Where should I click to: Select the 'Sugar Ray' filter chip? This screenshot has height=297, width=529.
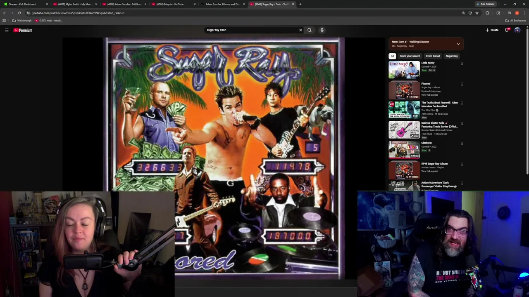pos(452,56)
